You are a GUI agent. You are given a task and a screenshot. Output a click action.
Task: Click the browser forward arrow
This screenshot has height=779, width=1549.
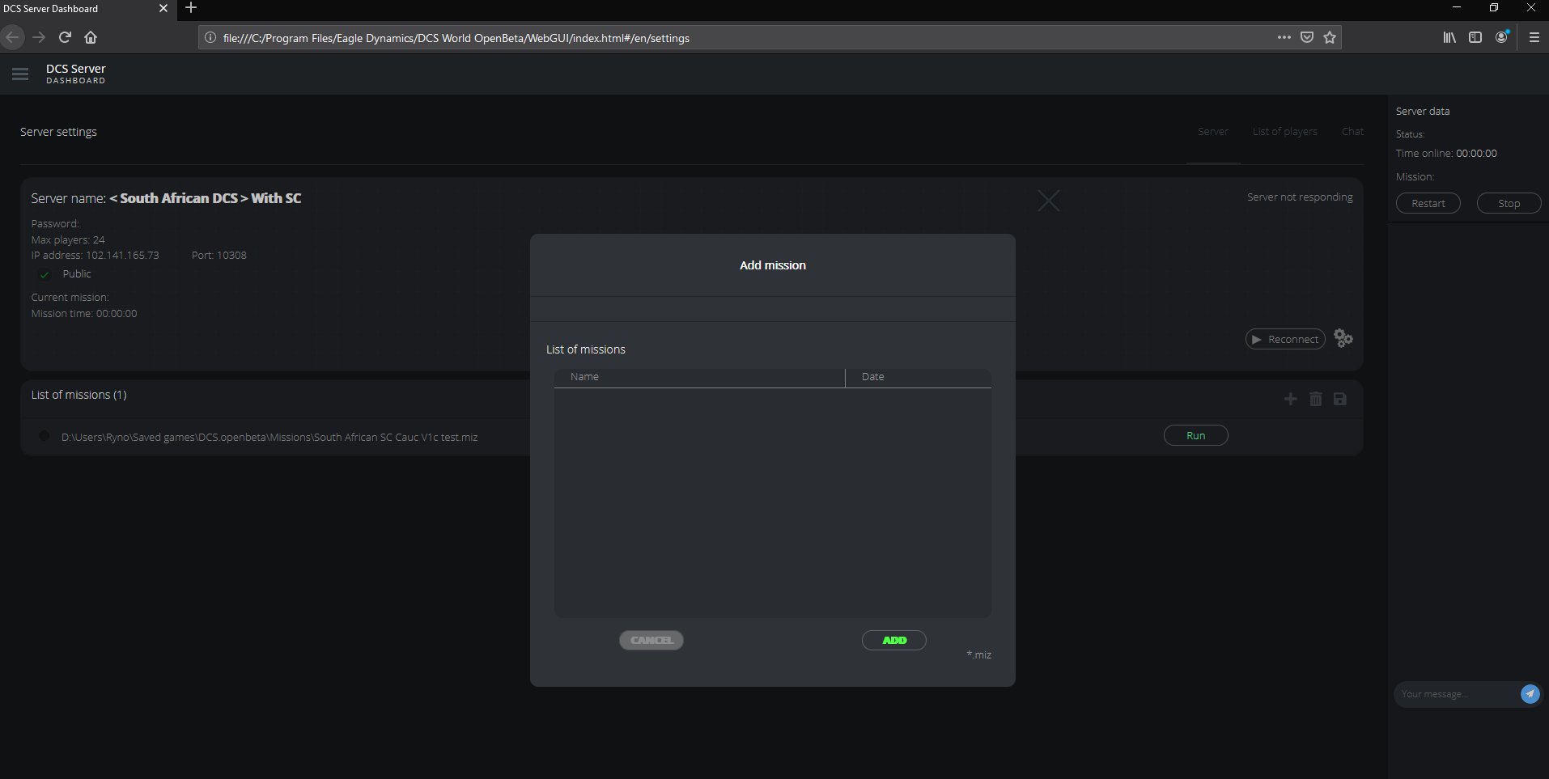coord(39,37)
